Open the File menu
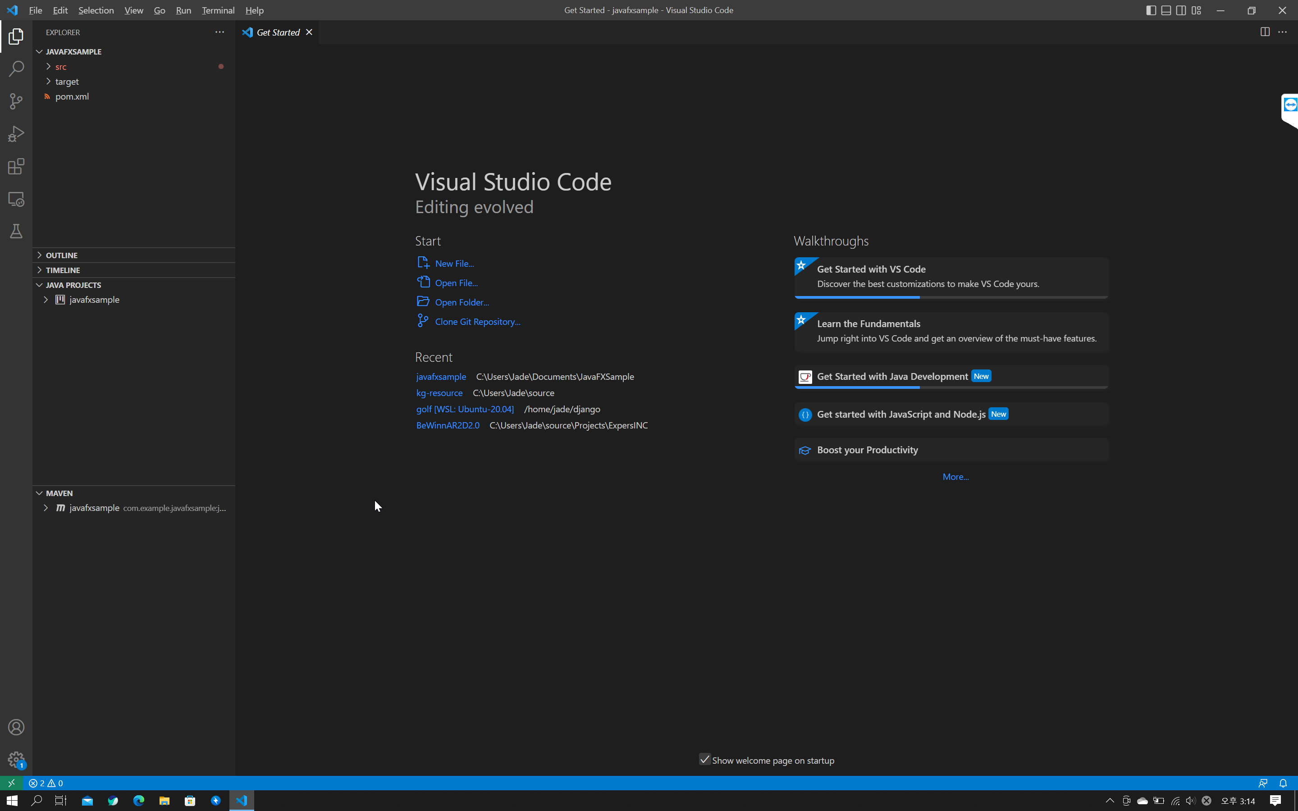 click(x=36, y=10)
